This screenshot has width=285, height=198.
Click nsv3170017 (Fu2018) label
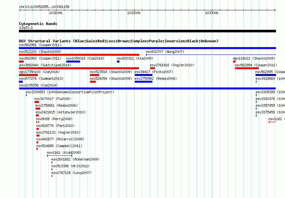[53, 99]
